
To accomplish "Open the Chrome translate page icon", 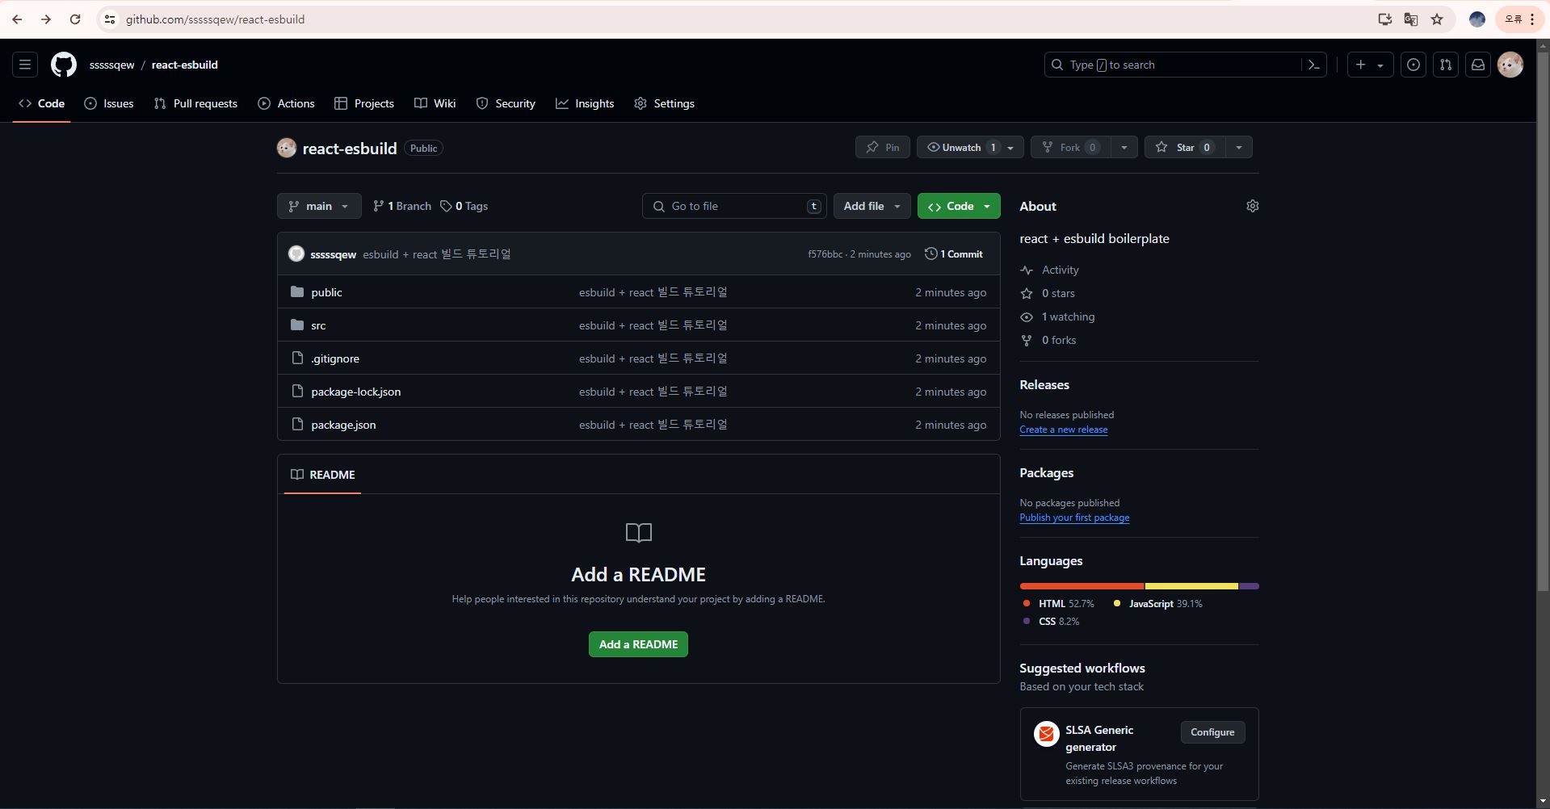I will pyautogui.click(x=1411, y=19).
